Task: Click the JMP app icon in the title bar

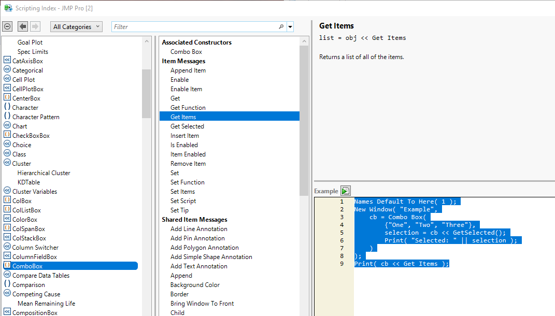Action: 8,8
